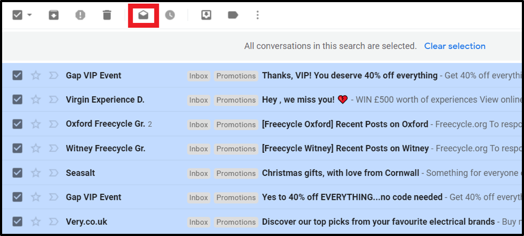Open the Labels tag icon
The width and height of the screenshot is (524, 236).
[x=233, y=15]
